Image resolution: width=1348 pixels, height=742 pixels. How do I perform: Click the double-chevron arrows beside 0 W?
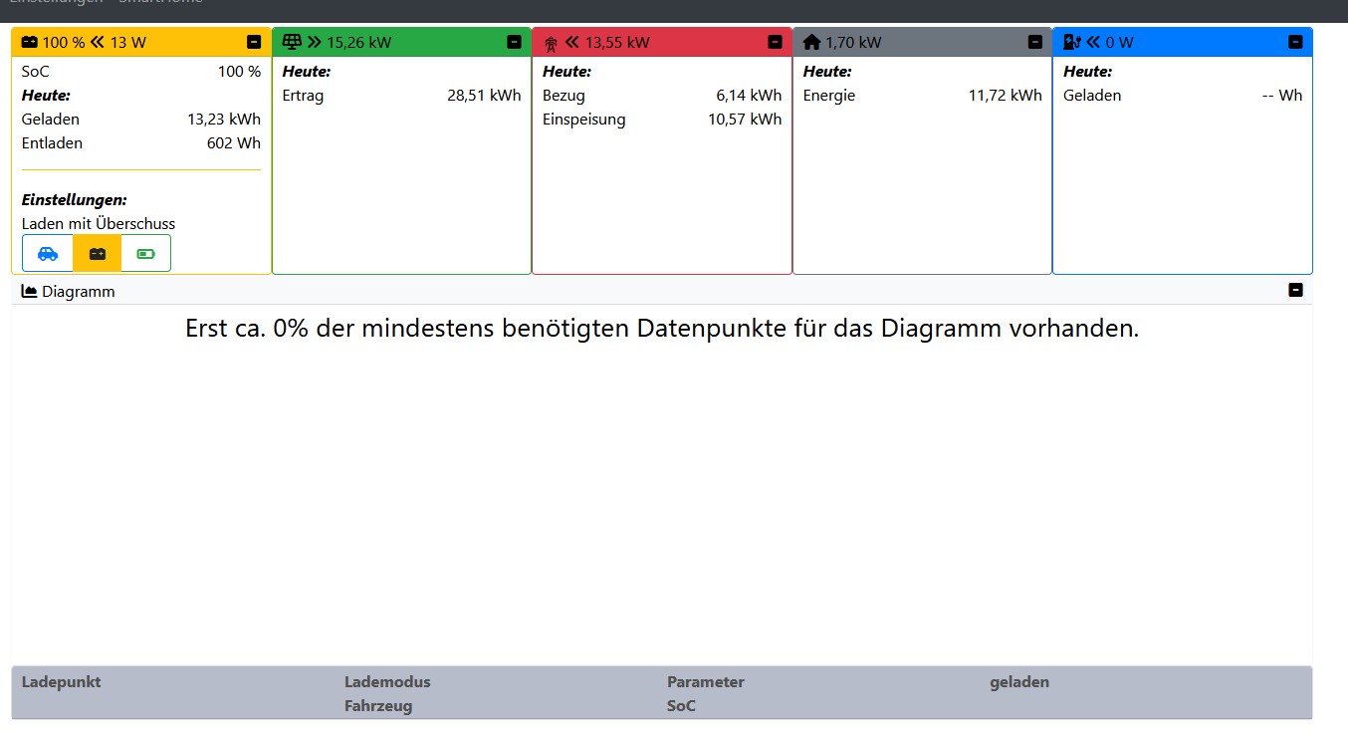1093,42
